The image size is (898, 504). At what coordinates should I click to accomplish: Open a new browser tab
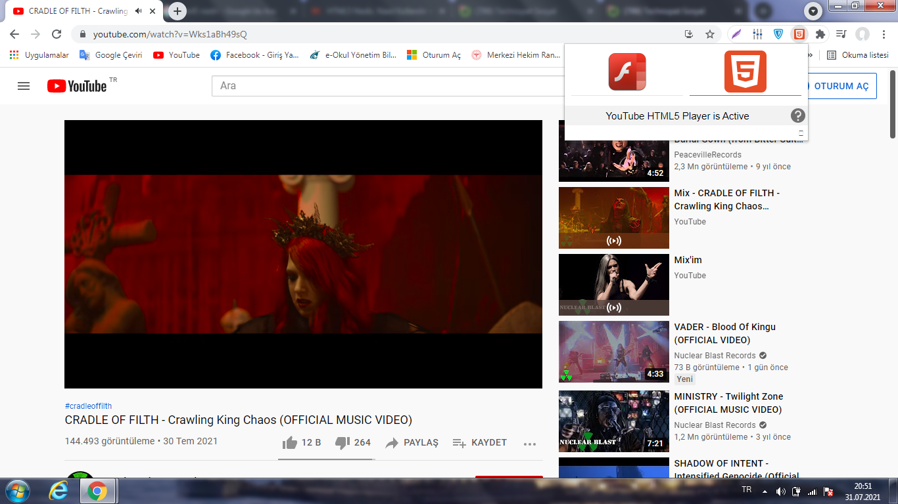[x=177, y=11]
